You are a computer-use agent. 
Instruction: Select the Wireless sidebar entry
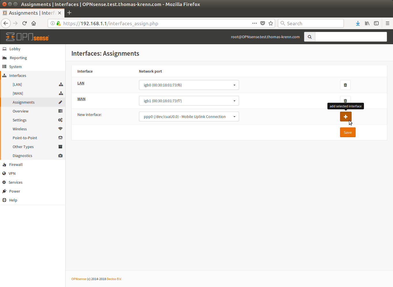tap(20, 129)
